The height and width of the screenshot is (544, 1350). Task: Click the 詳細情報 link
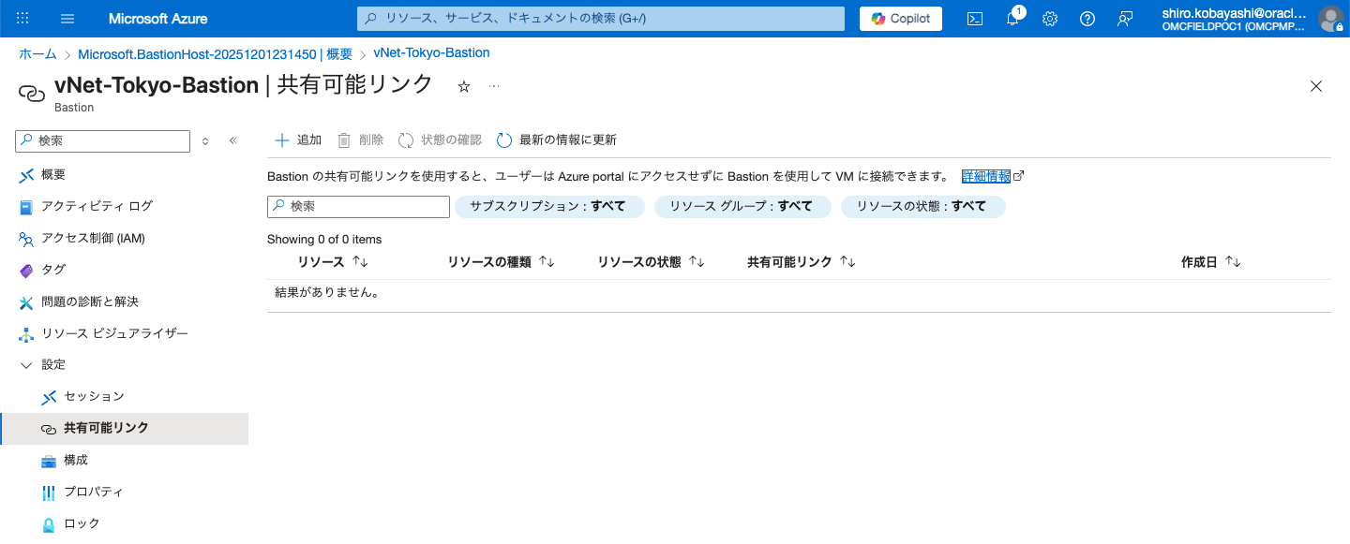pyautogui.click(x=987, y=174)
